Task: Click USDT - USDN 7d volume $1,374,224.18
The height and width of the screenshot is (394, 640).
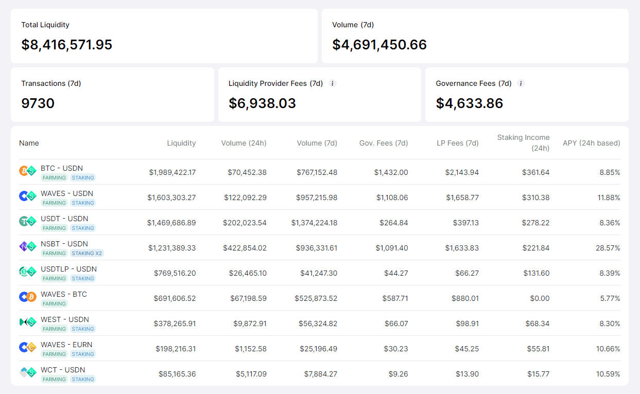Action: [x=315, y=223]
